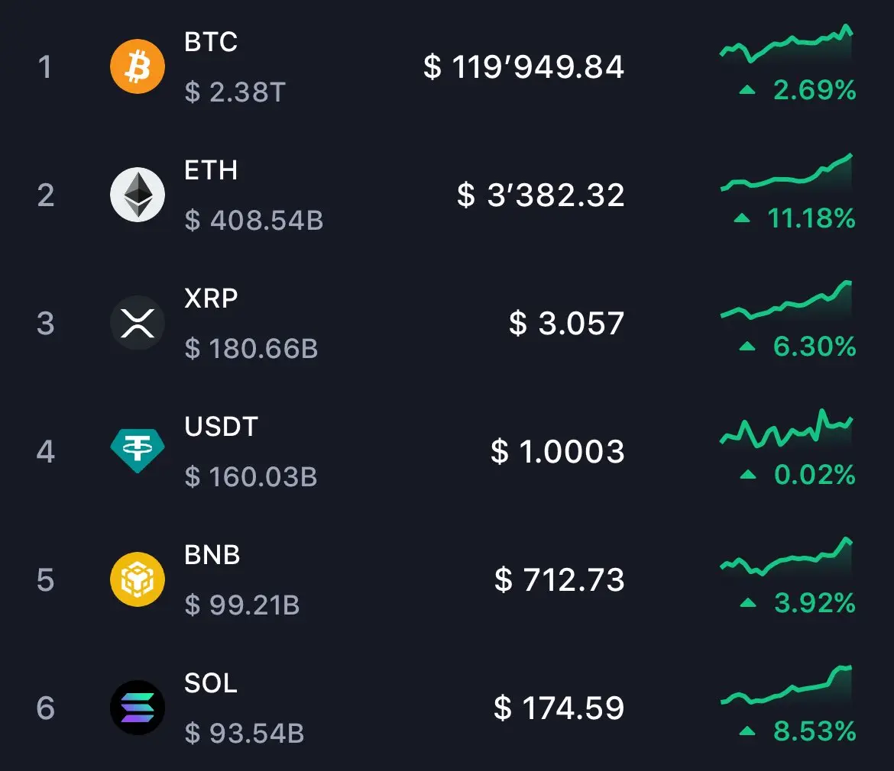Click the Tether USDT logo icon
894x771 pixels.
coord(138,450)
